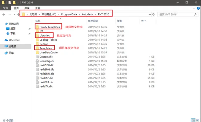201x122 pixels.
Task: Click the Custom.dic file icon
Action: (x=37, y=56)
